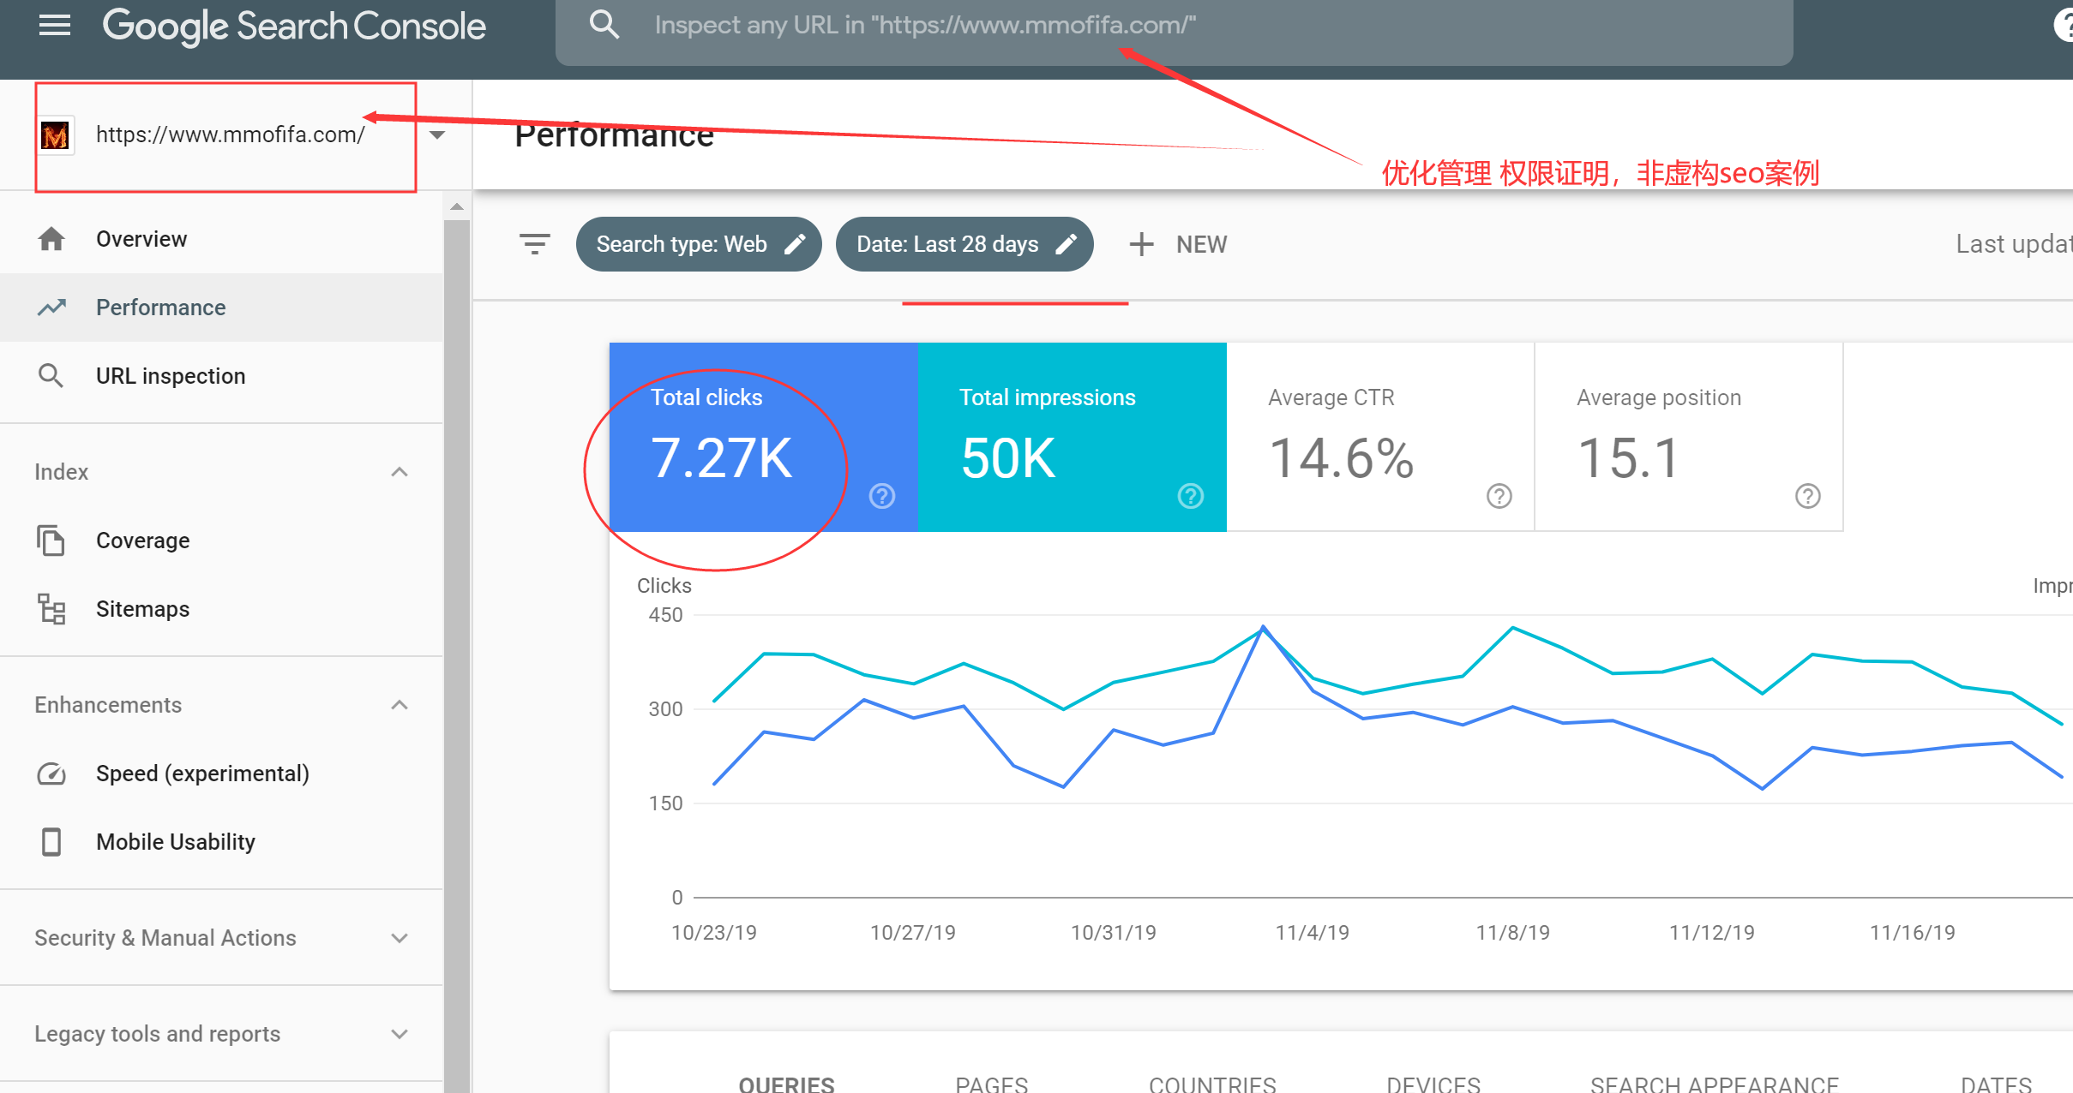This screenshot has width=2073, height=1093.
Task: Switch to the PAGES tab
Action: point(992,1084)
